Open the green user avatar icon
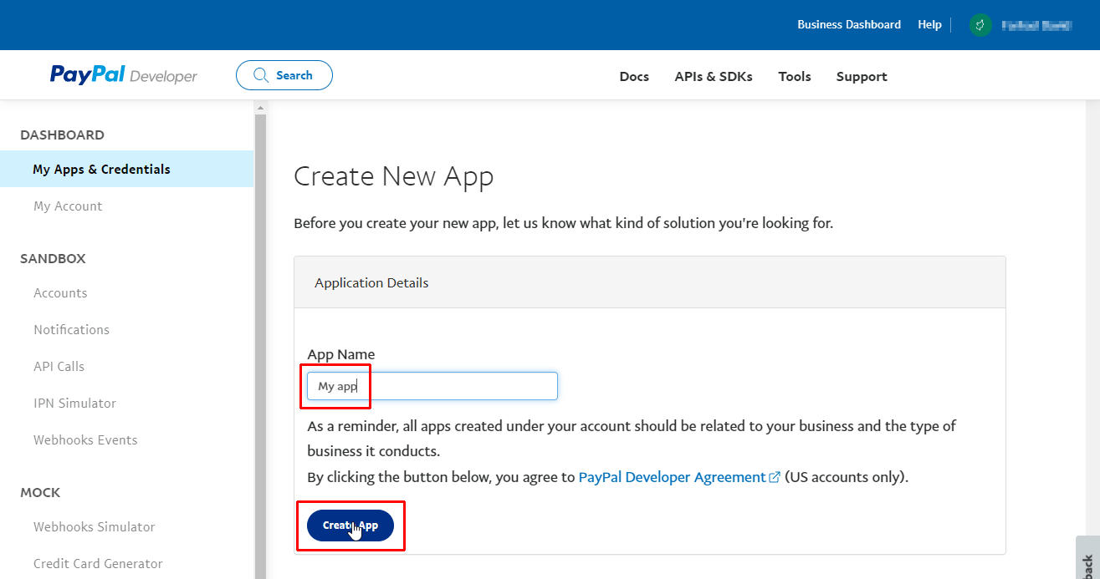Viewport: 1100px width, 579px height. pos(980,25)
